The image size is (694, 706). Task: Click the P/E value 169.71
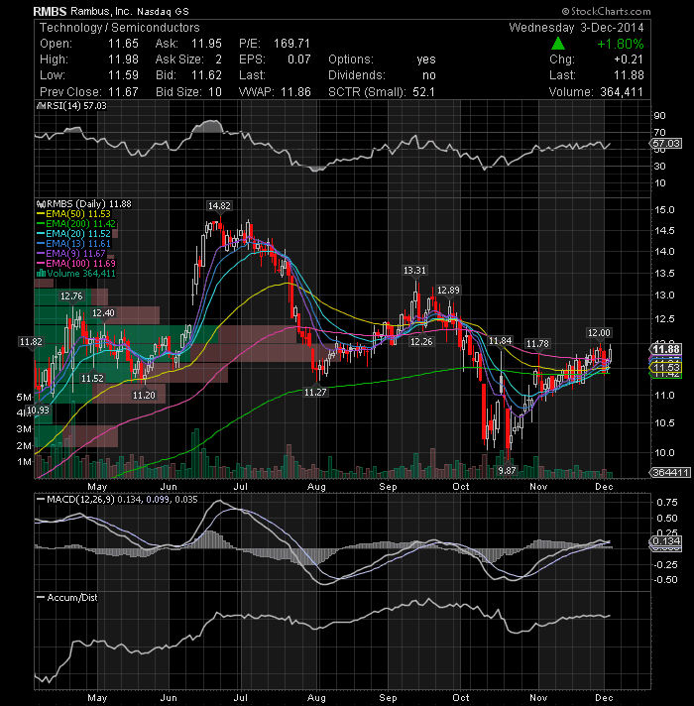[292, 44]
